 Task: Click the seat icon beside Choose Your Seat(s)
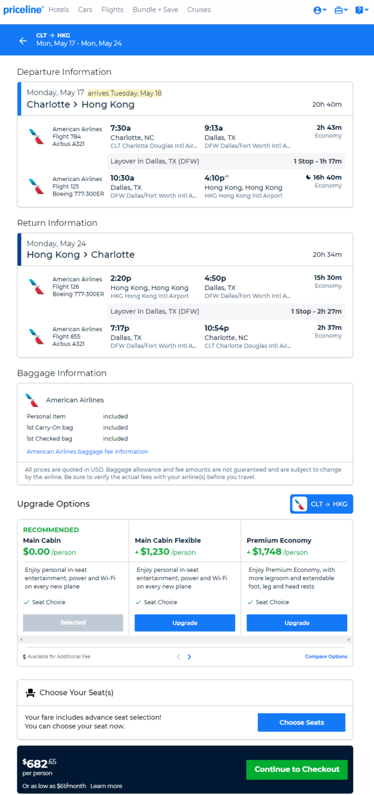pos(31,693)
